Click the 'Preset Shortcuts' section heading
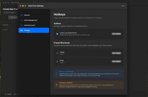The height and width of the screenshot is (97, 148). [62, 43]
